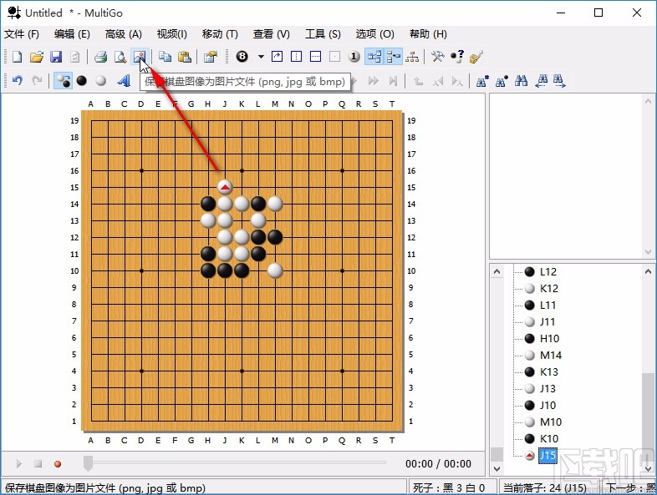Copy with the copy icon
Viewport: 657px width, 495px height.
click(x=166, y=57)
